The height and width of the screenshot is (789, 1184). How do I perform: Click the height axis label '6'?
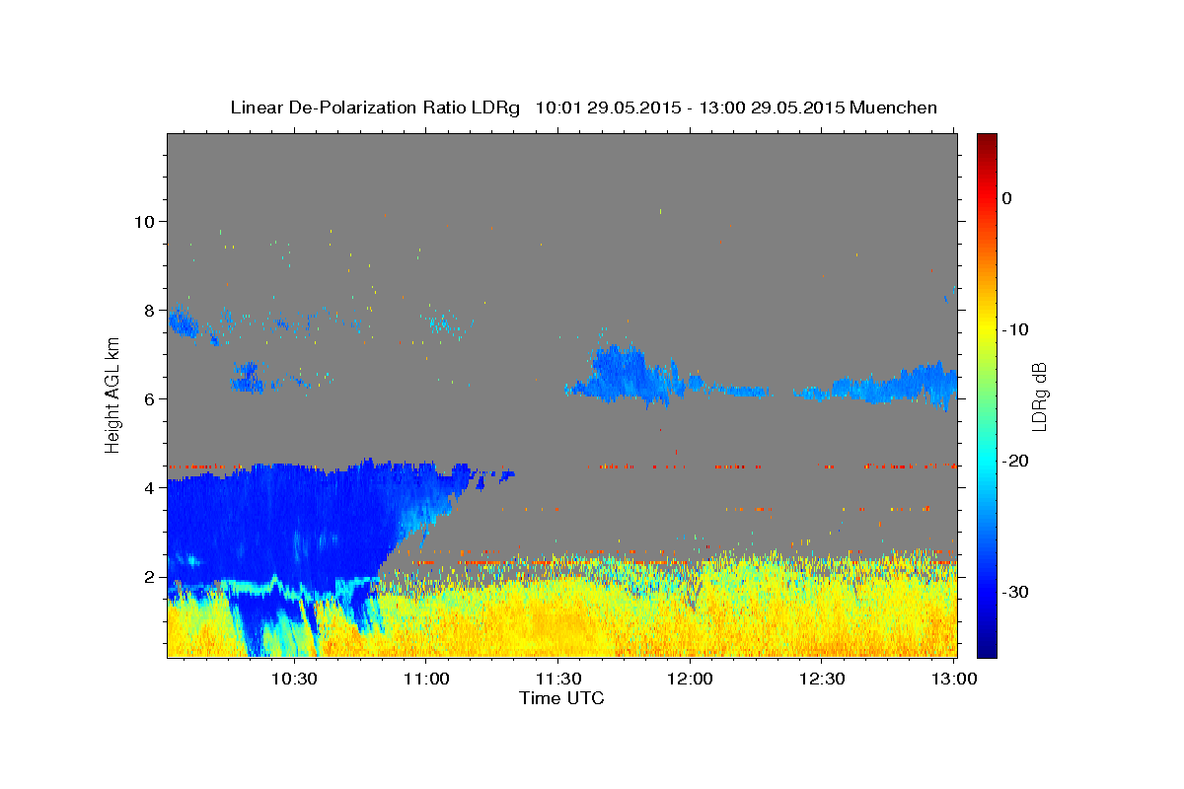[151, 398]
